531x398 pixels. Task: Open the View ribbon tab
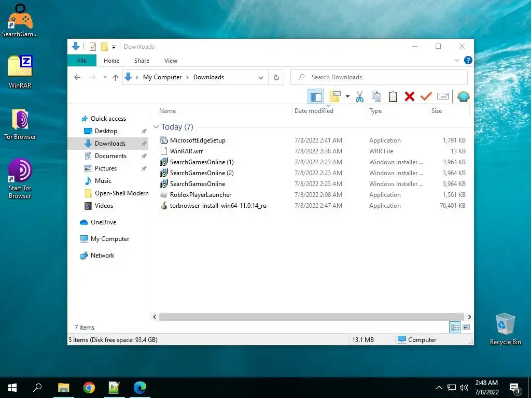coord(171,61)
